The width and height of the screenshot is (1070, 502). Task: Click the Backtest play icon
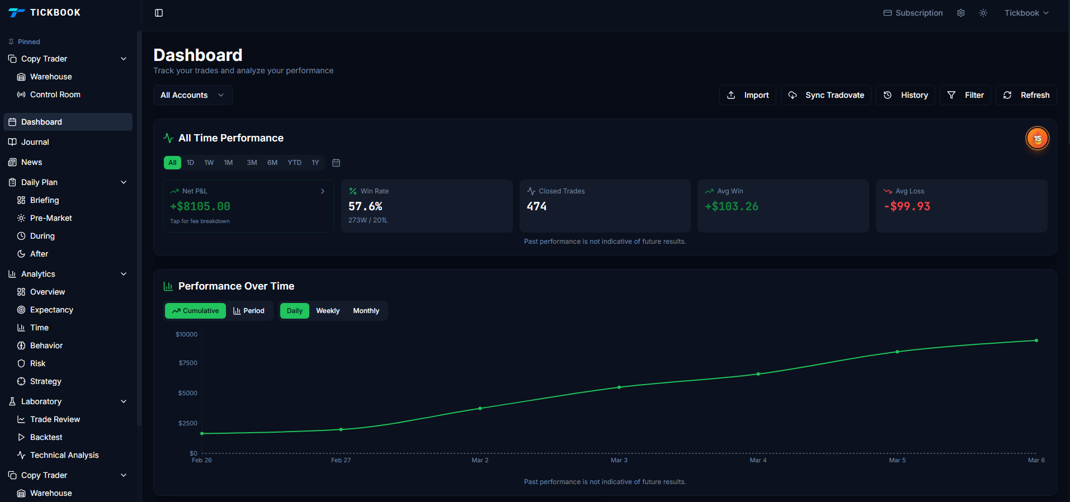21,437
